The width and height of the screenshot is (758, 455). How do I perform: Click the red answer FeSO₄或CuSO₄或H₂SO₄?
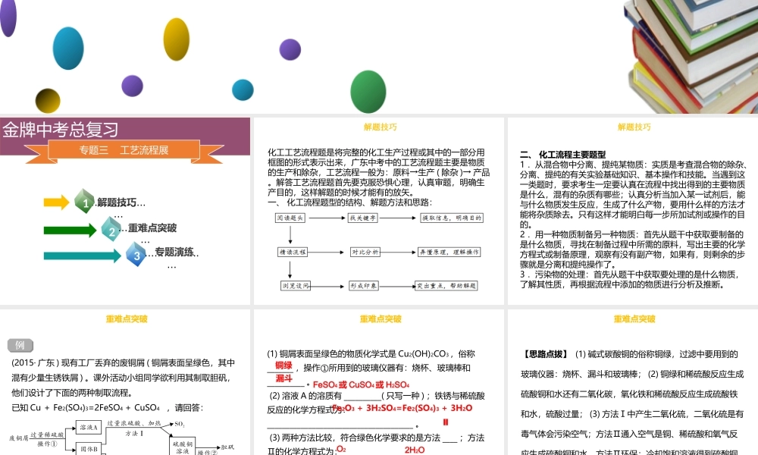[361, 385]
